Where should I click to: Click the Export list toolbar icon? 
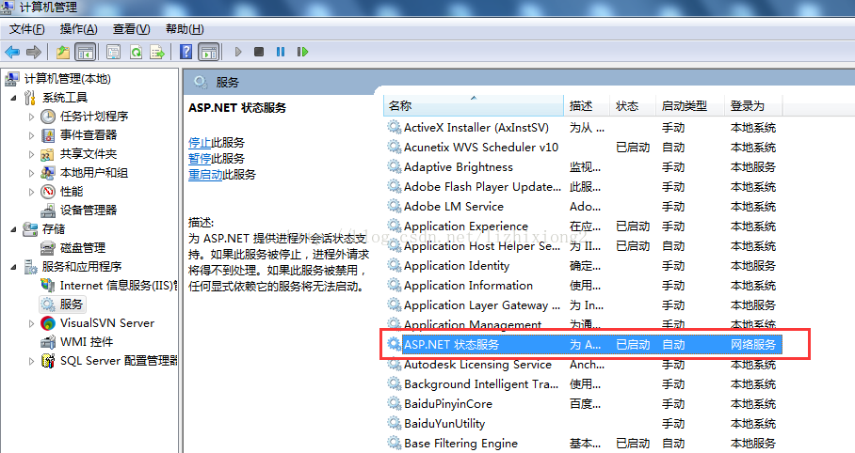click(157, 52)
